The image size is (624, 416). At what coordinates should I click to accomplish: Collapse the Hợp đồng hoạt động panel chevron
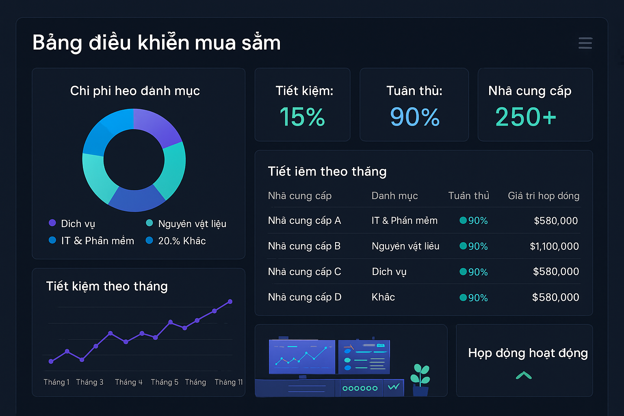coord(524,375)
